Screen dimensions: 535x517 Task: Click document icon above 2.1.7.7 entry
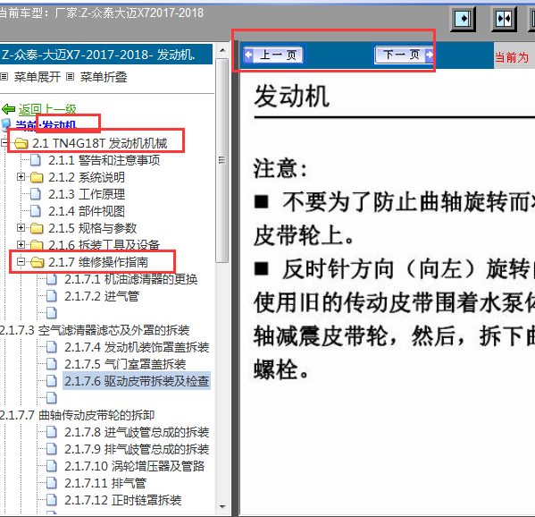52,398
